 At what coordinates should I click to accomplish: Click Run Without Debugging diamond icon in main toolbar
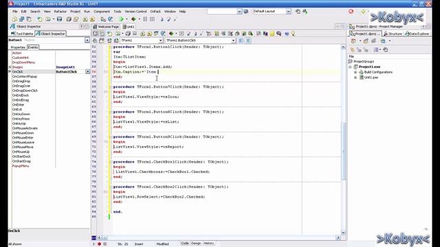click(133, 19)
